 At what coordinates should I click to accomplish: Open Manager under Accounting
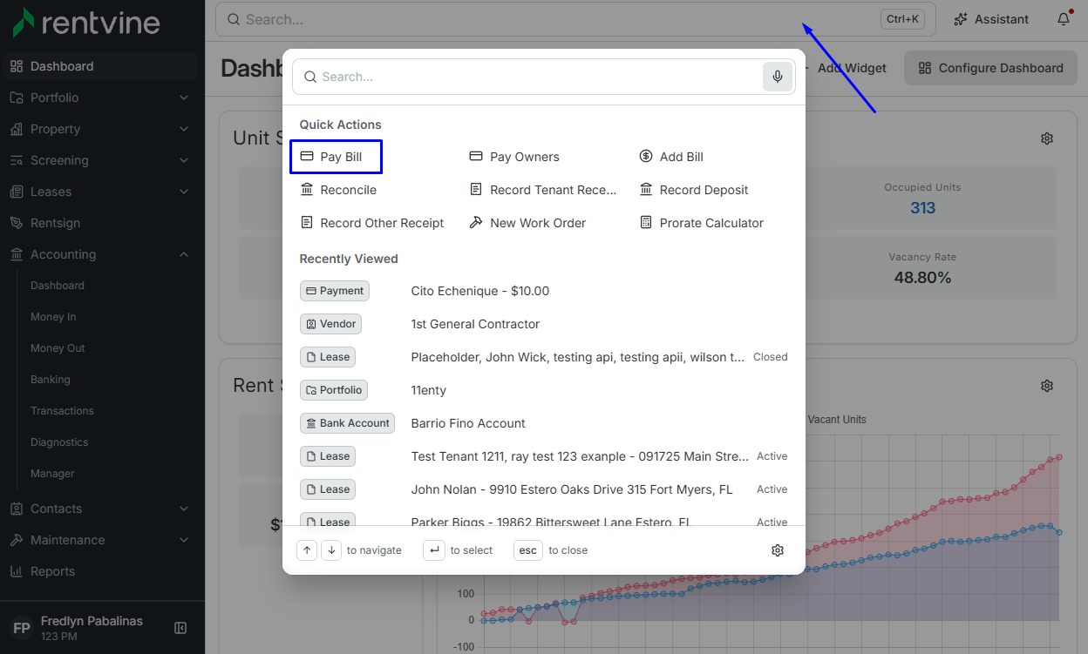[x=52, y=474]
